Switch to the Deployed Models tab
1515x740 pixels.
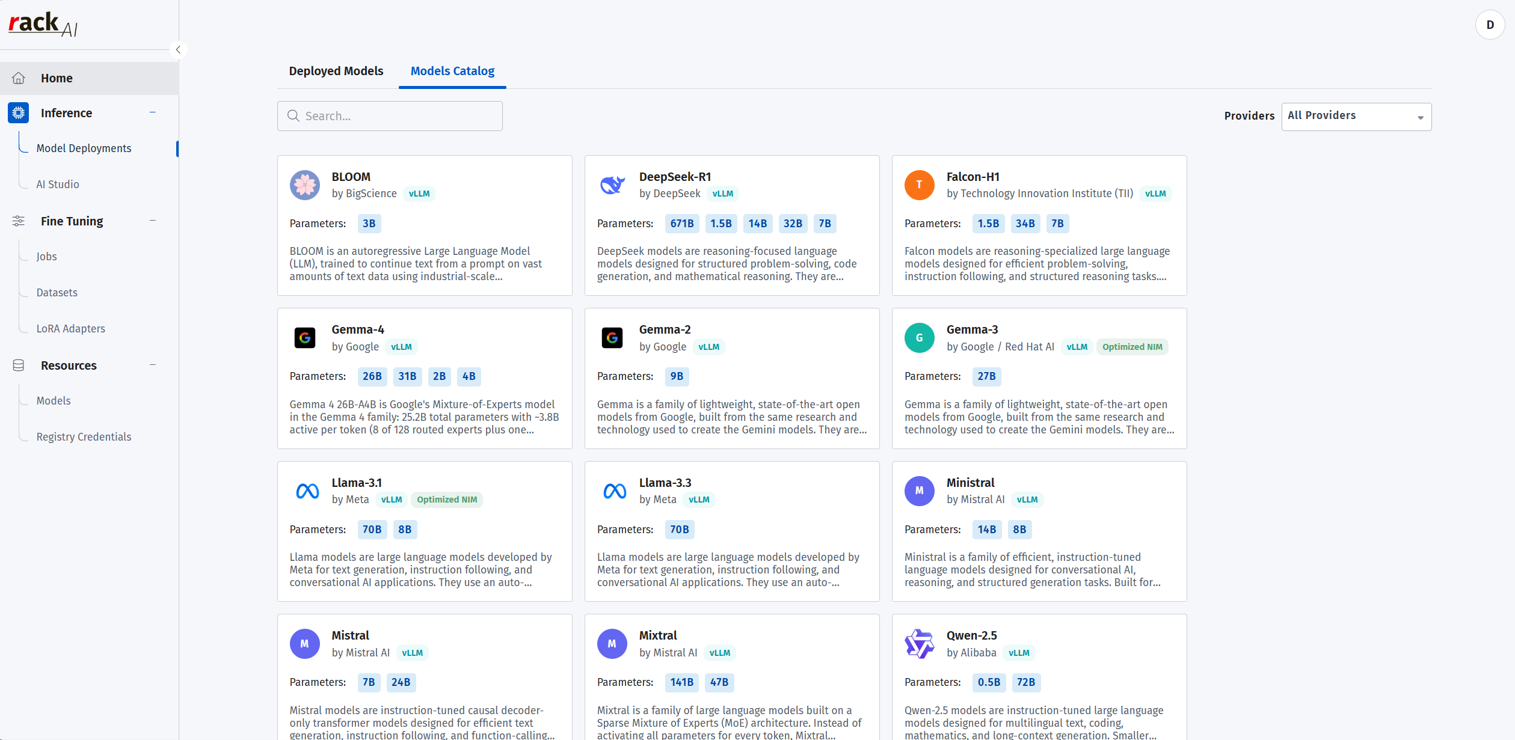click(336, 71)
